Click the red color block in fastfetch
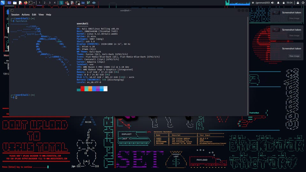 pyautogui.click(x=83, y=89)
